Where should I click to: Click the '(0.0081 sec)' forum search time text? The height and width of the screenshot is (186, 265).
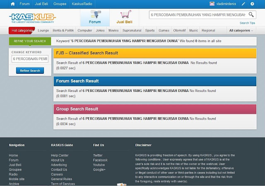tap(66, 96)
